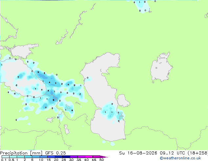Click the '20' legend label
Screen dimensions: 208x161
coord(56,160)
